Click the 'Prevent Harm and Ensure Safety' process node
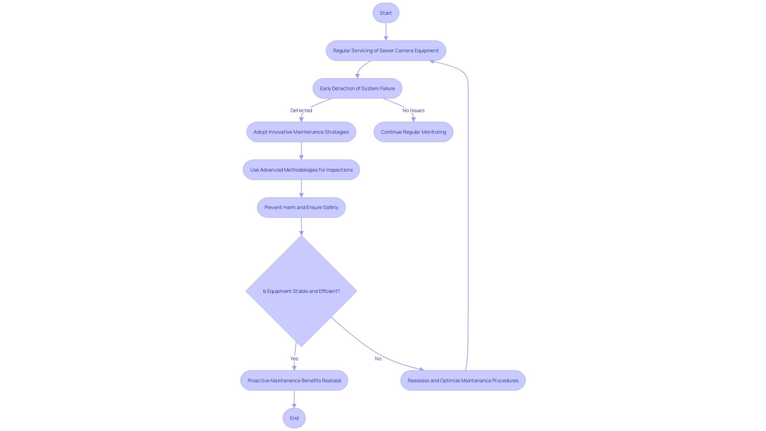766x431 pixels. [302, 208]
